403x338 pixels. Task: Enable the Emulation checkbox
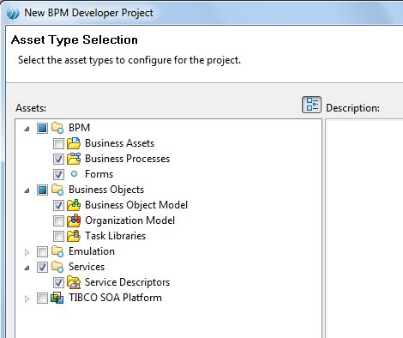pyautogui.click(x=42, y=252)
